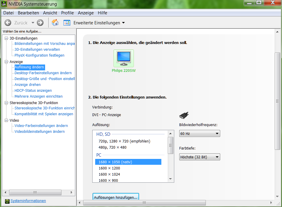Collapse the Stereoskopische 3D-Funktion tree node
282x207 pixels.
click(6, 103)
